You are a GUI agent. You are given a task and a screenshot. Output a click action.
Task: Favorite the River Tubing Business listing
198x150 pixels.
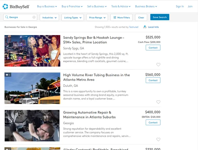(158, 102)
